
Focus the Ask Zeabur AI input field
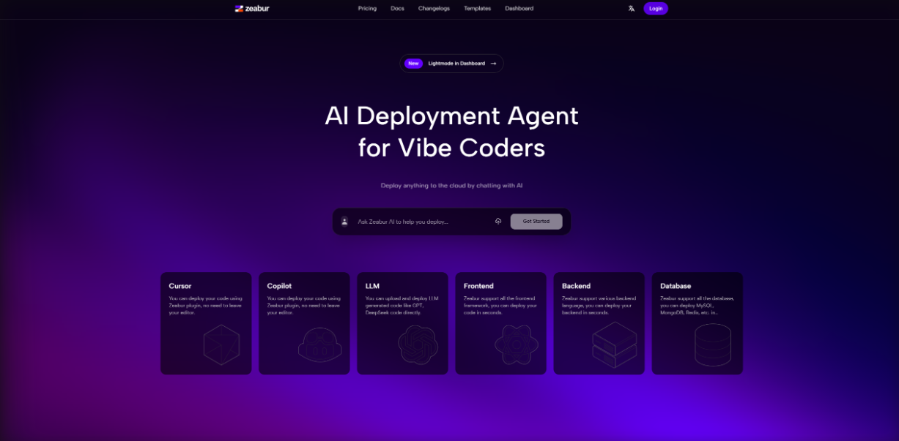[x=421, y=222]
